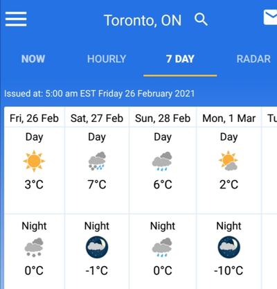Screen dimensions: 277x289
Task: Tap Saturday day rain-snow mix icon
Action: click(x=97, y=161)
